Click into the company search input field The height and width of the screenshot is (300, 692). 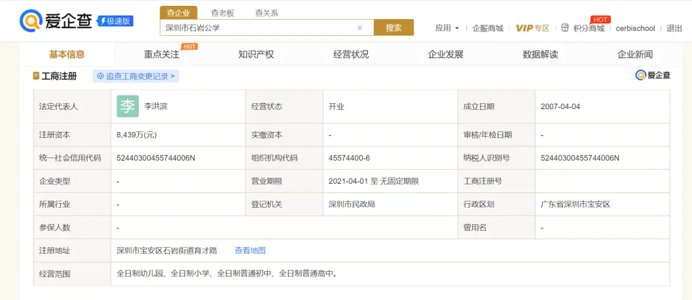coord(259,28)
